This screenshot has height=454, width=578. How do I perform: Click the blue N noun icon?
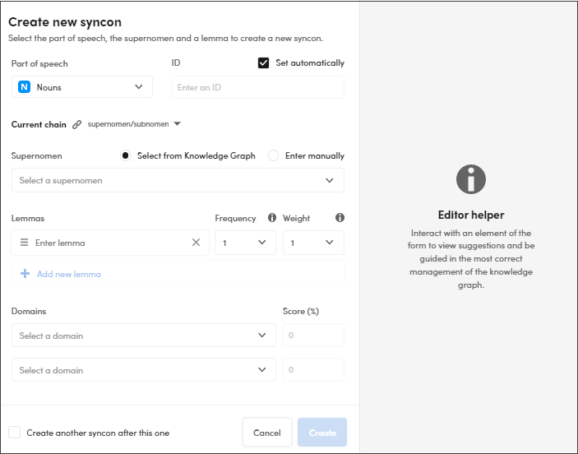click(x=24, y=87)
